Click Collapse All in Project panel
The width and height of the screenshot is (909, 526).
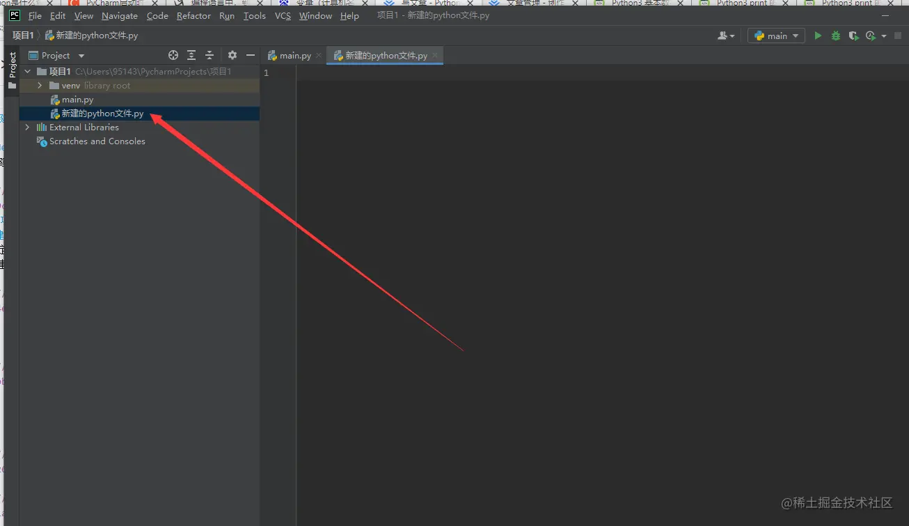click(x=210, y=55)
